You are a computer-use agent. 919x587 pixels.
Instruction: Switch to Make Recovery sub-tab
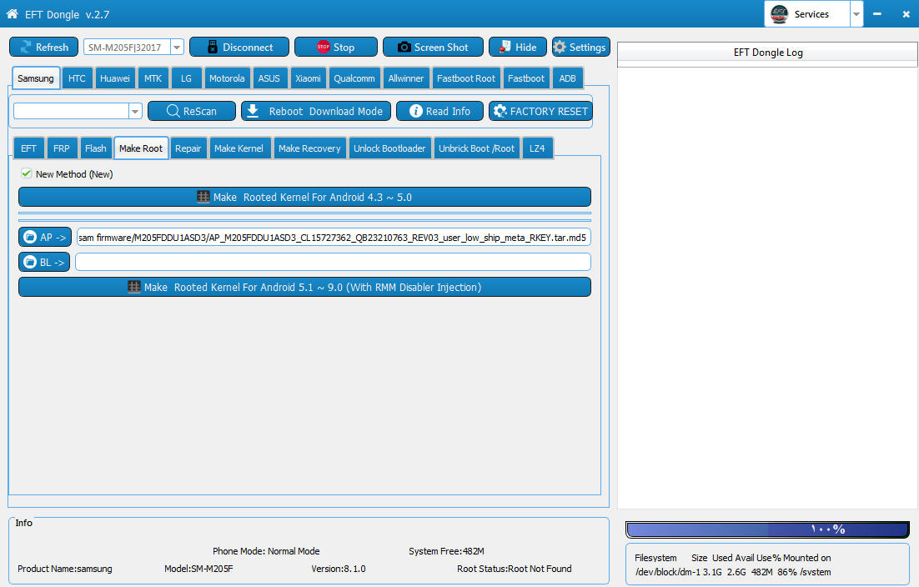[309, 148]
